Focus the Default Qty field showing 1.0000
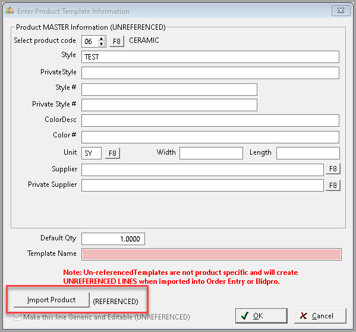This screenshot has height=332, width=356. click(113, 239)
